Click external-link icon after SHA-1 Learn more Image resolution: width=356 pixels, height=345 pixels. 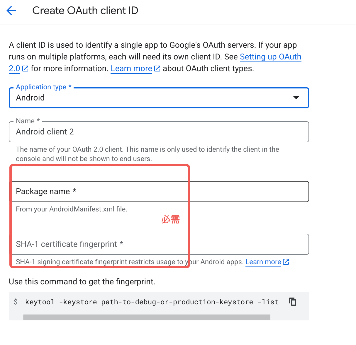pyautogui.click(x=286, y=262)
